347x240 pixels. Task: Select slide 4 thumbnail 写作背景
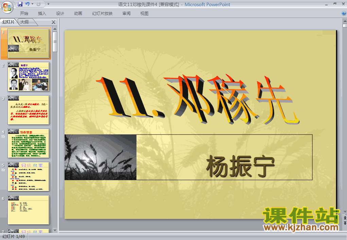pyautogui.click(x=29, y=143)
